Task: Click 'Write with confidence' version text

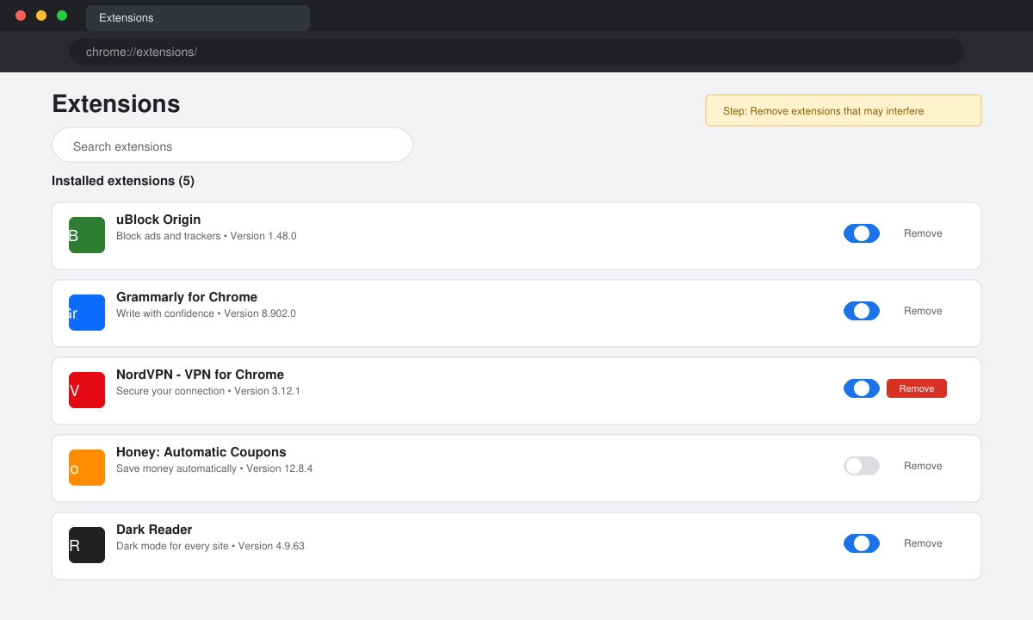Action: pos(206,313)
